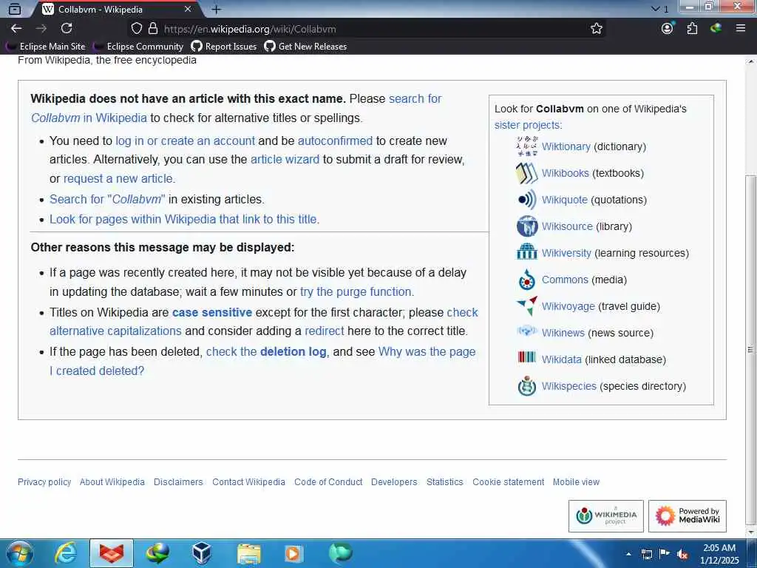This screenshot has height=568, width=757.
Task: Open the Wikispecies link
Action: click(568, 386)
